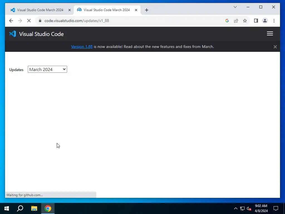This screenshot has width=285, height=214.
Task: Click 'Waiting for github.com...' status text
Action: point(24,195)
